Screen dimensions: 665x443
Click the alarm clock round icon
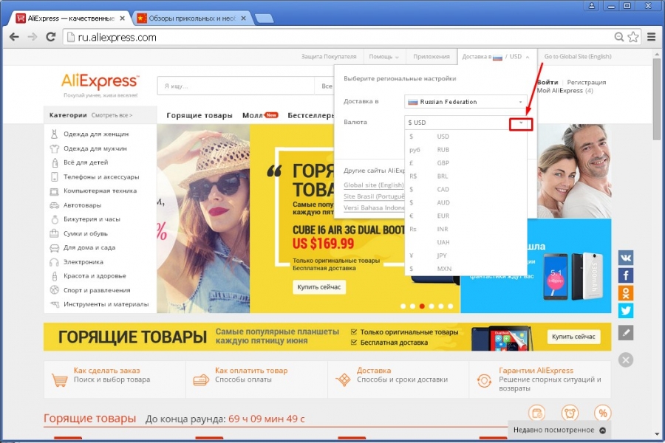(x=570, y=413)
